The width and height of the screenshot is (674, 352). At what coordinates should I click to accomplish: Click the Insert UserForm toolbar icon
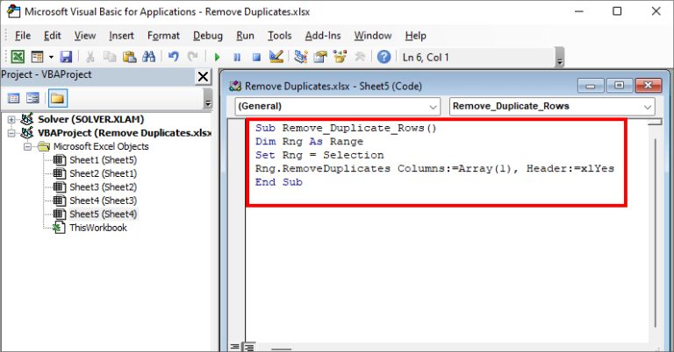tap(38, 57)
